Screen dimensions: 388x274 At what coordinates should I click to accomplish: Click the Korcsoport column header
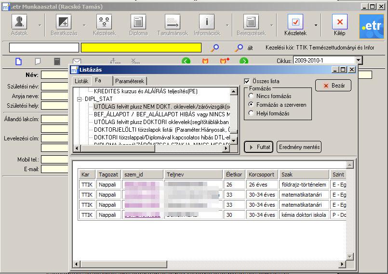click(x=262, y=174)
